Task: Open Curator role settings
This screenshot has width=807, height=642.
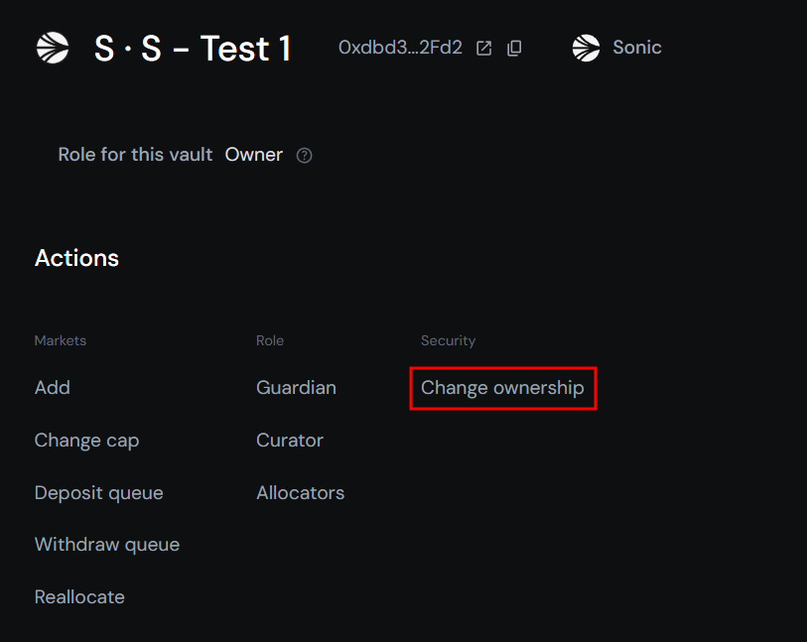Action: [290, 441]
